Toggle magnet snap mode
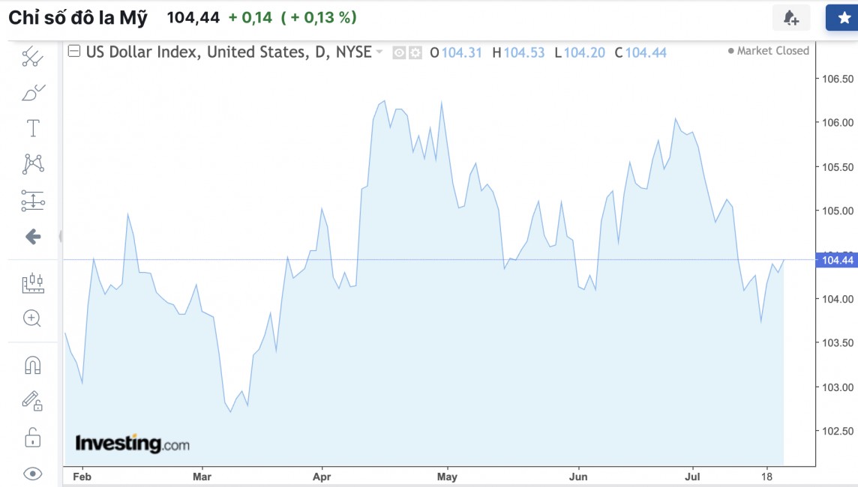 (x=33, y=365)
